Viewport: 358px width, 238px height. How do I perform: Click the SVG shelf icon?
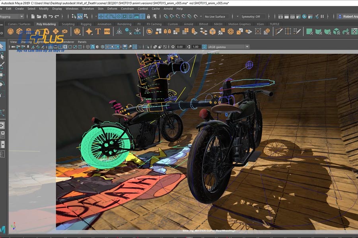(x=107, y=31)
